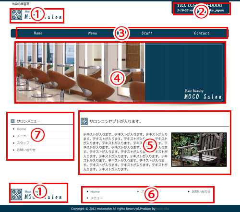This screenshot has width=240, height=212.
Task: Click the circled number 5 marker in the content area
Action: [x=150, y=145]
